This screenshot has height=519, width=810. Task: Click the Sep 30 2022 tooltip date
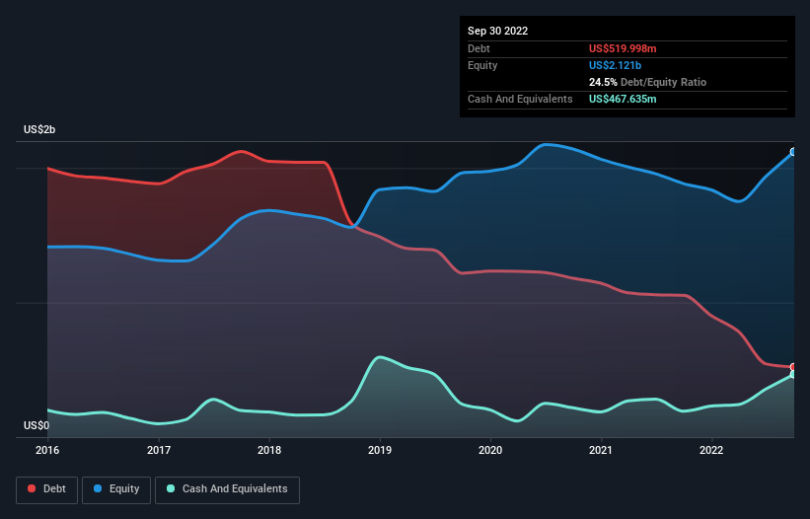click(x=497, y=31)
